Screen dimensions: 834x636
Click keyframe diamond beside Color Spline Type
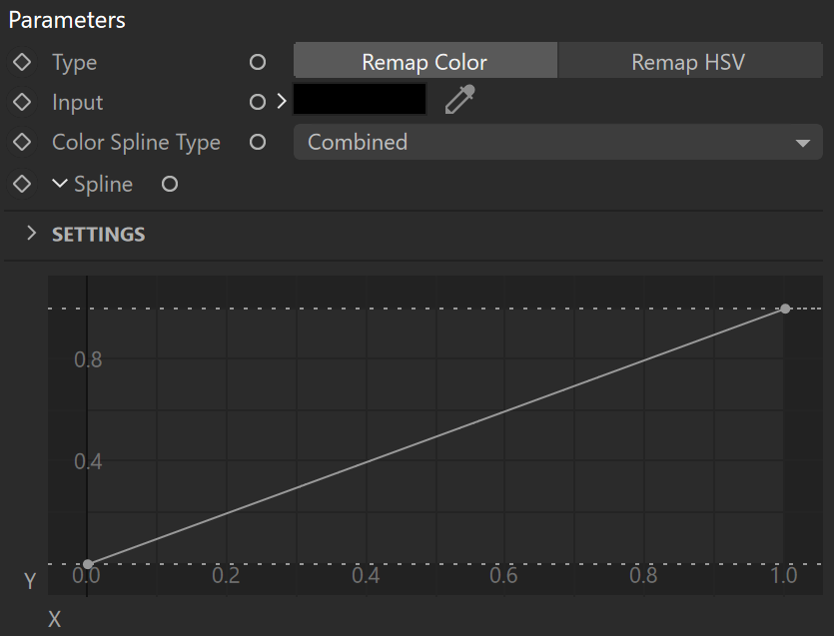[x=22, y=142]
